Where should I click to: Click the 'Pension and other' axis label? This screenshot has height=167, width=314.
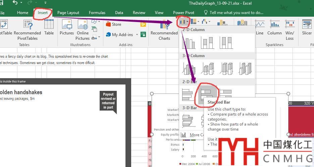[x=166, y=130]
